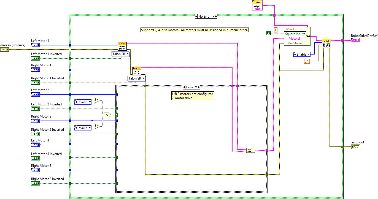
Task: Select the Right Motor 3 Inverted TF terminal
Action: coord(35,183)
